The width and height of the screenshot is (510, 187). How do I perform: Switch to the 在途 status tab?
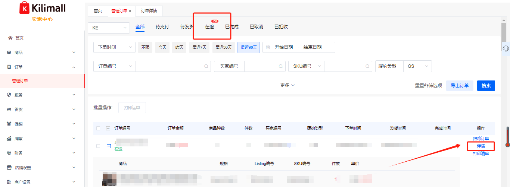pyautogui.click(x=209, y=27)
